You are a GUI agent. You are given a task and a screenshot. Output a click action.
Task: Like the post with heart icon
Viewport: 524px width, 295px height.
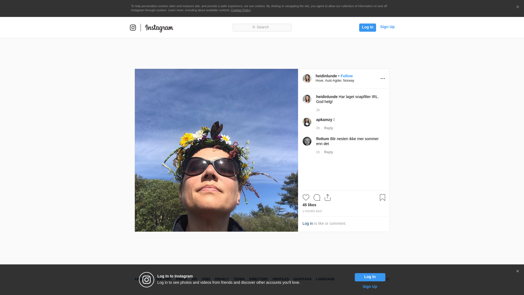306,197
